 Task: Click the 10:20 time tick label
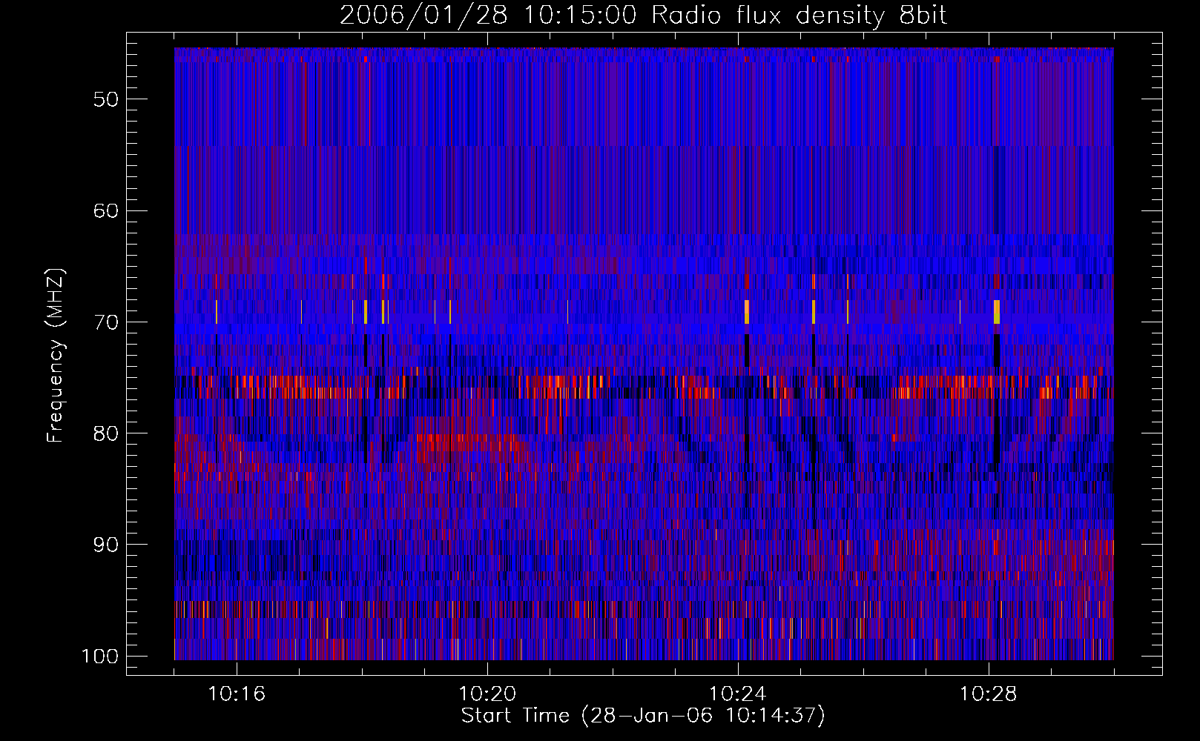tap(487, 694)
